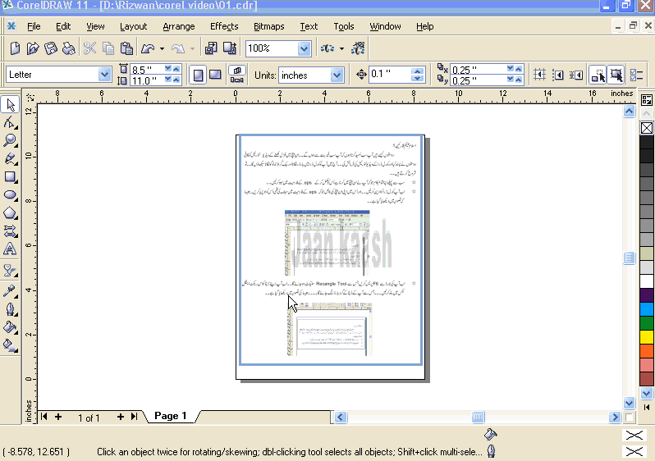The image size is (655, 461).
Task: Open the Application Launcher icon
Action: [327, 48]
